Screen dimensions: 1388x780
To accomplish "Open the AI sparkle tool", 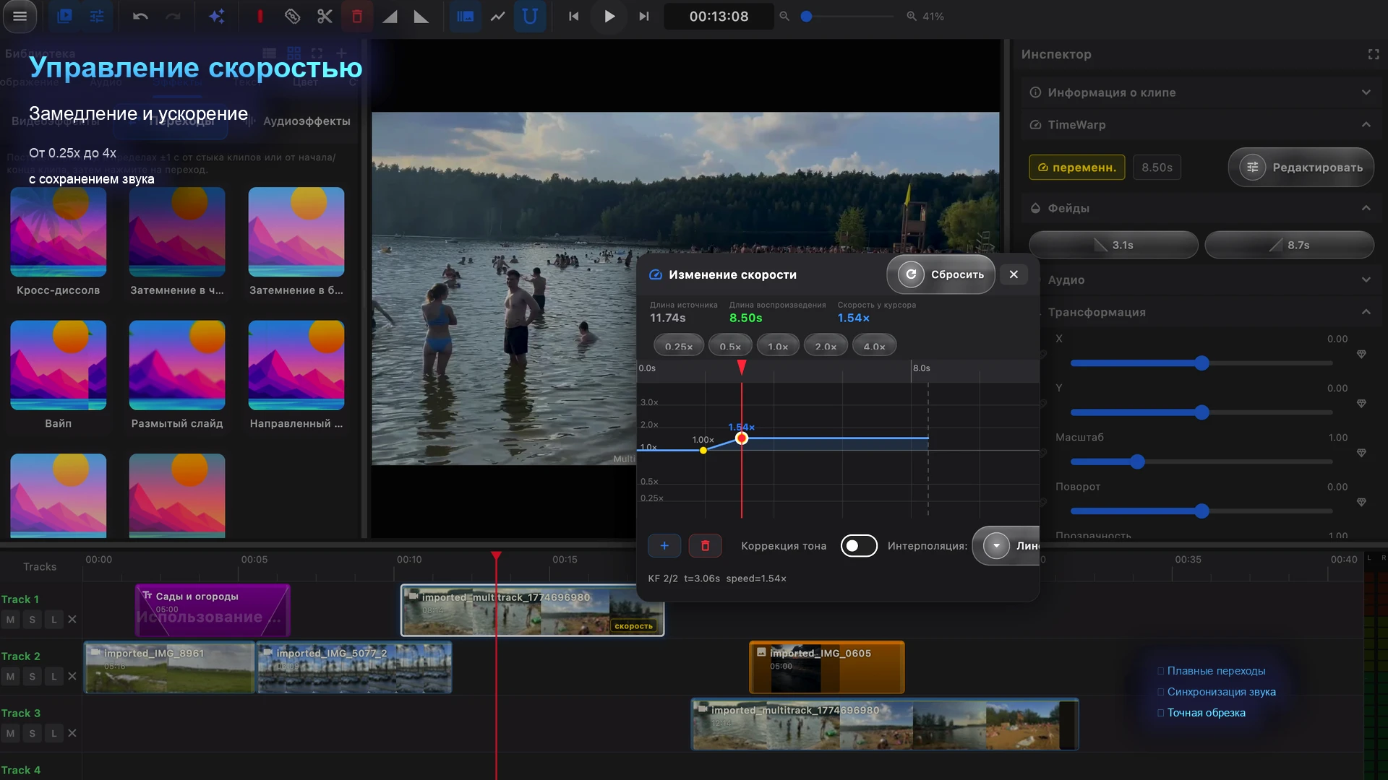I will coord(216,16).
